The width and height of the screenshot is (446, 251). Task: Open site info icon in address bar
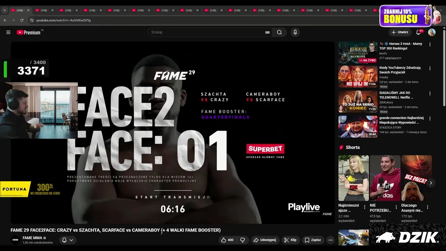32,20
